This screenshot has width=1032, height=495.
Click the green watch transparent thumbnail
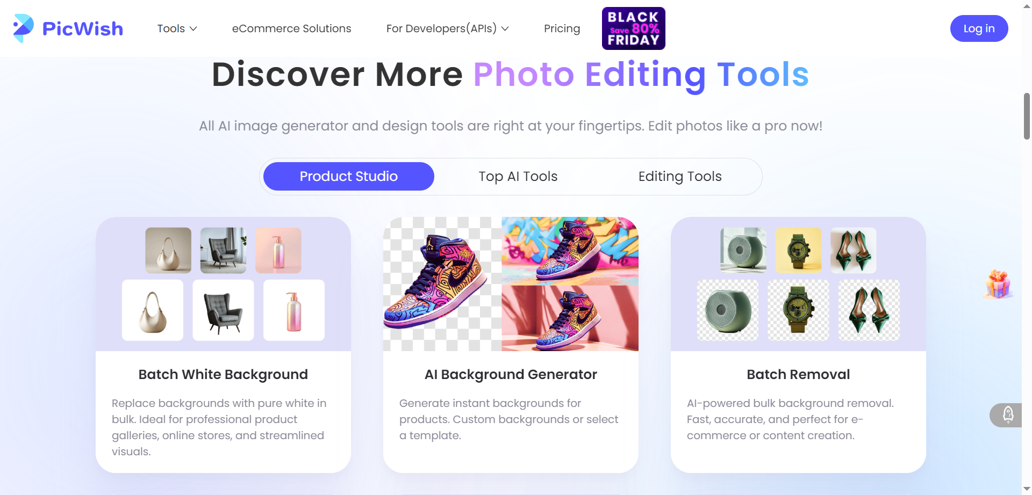[798, 310]
